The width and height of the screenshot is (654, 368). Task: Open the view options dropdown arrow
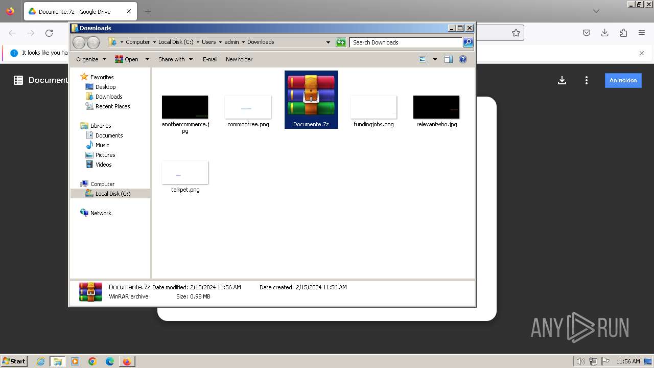tap(435, 59)
